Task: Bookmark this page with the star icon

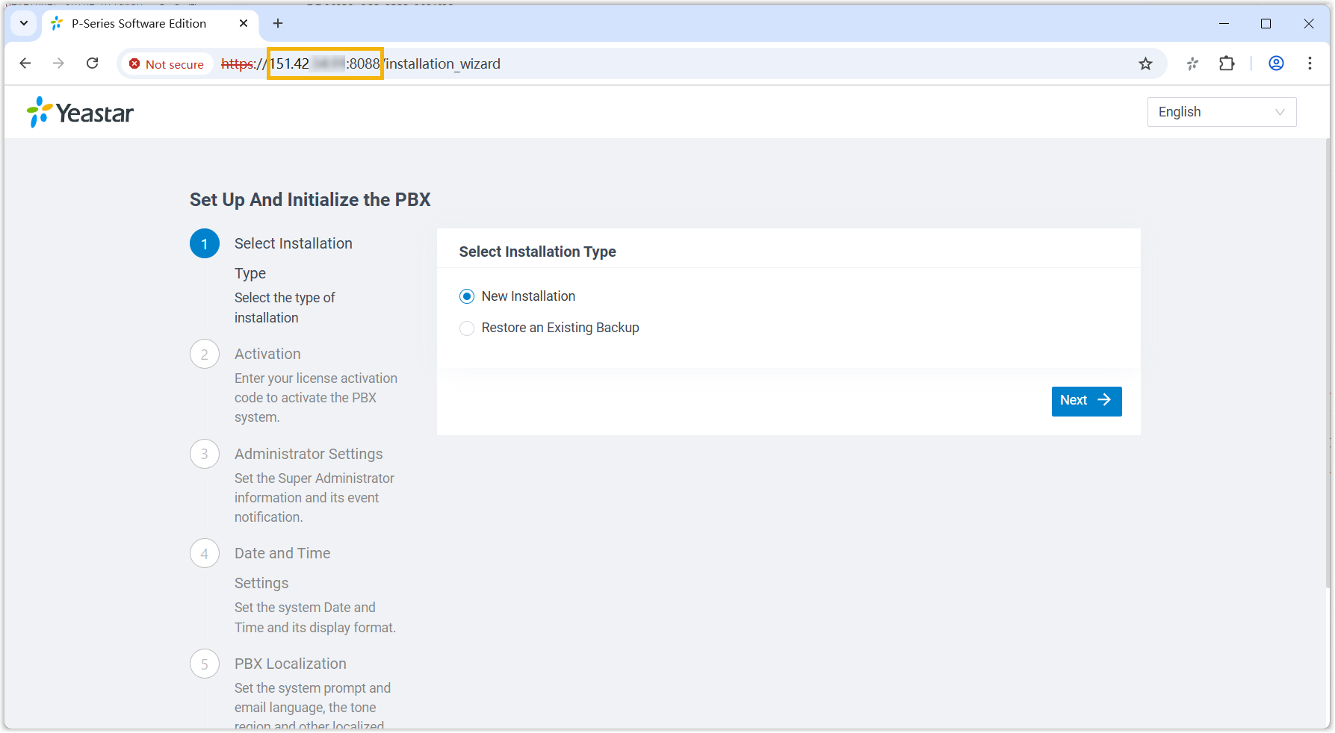Action: [x=1145, y=63]
